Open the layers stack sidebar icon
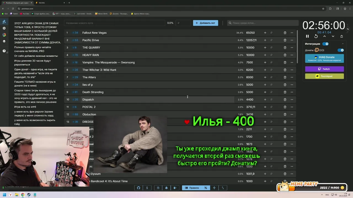The image size is (353, 198). point(4,42)
